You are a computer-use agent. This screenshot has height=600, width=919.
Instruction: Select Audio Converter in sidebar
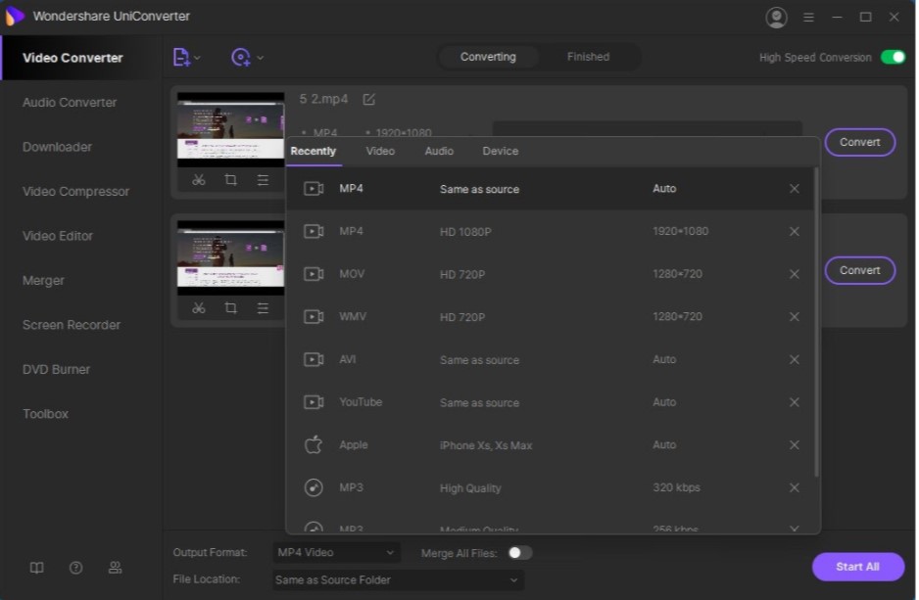(70, 103)
